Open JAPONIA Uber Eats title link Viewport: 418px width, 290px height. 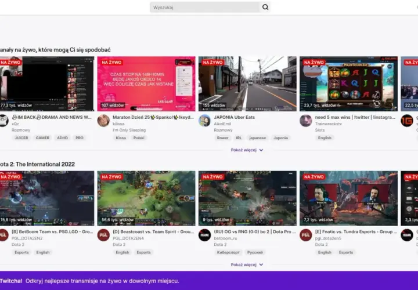click(235, 117)
